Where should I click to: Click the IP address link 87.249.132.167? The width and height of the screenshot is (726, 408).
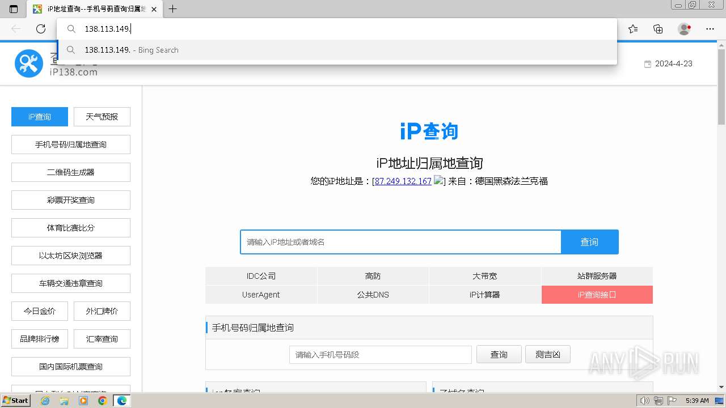tap(403, 181)
